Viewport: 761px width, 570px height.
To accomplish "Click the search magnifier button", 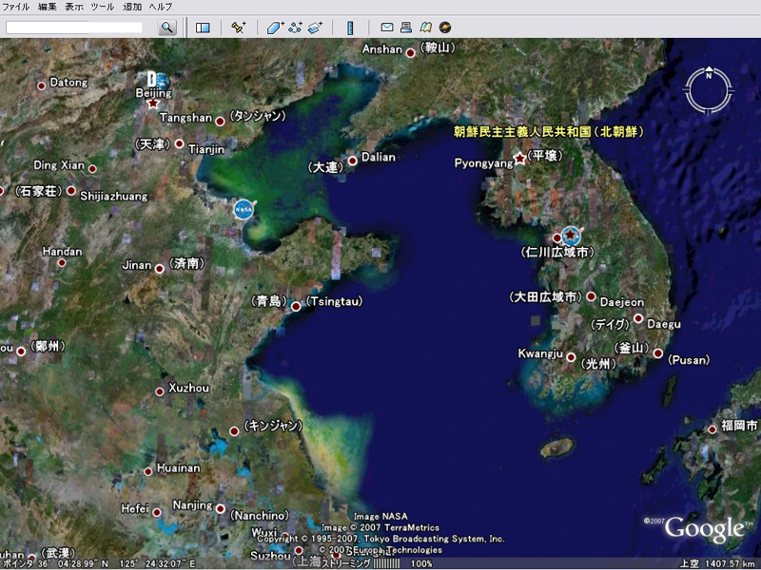I will click(x=167, y=28).
